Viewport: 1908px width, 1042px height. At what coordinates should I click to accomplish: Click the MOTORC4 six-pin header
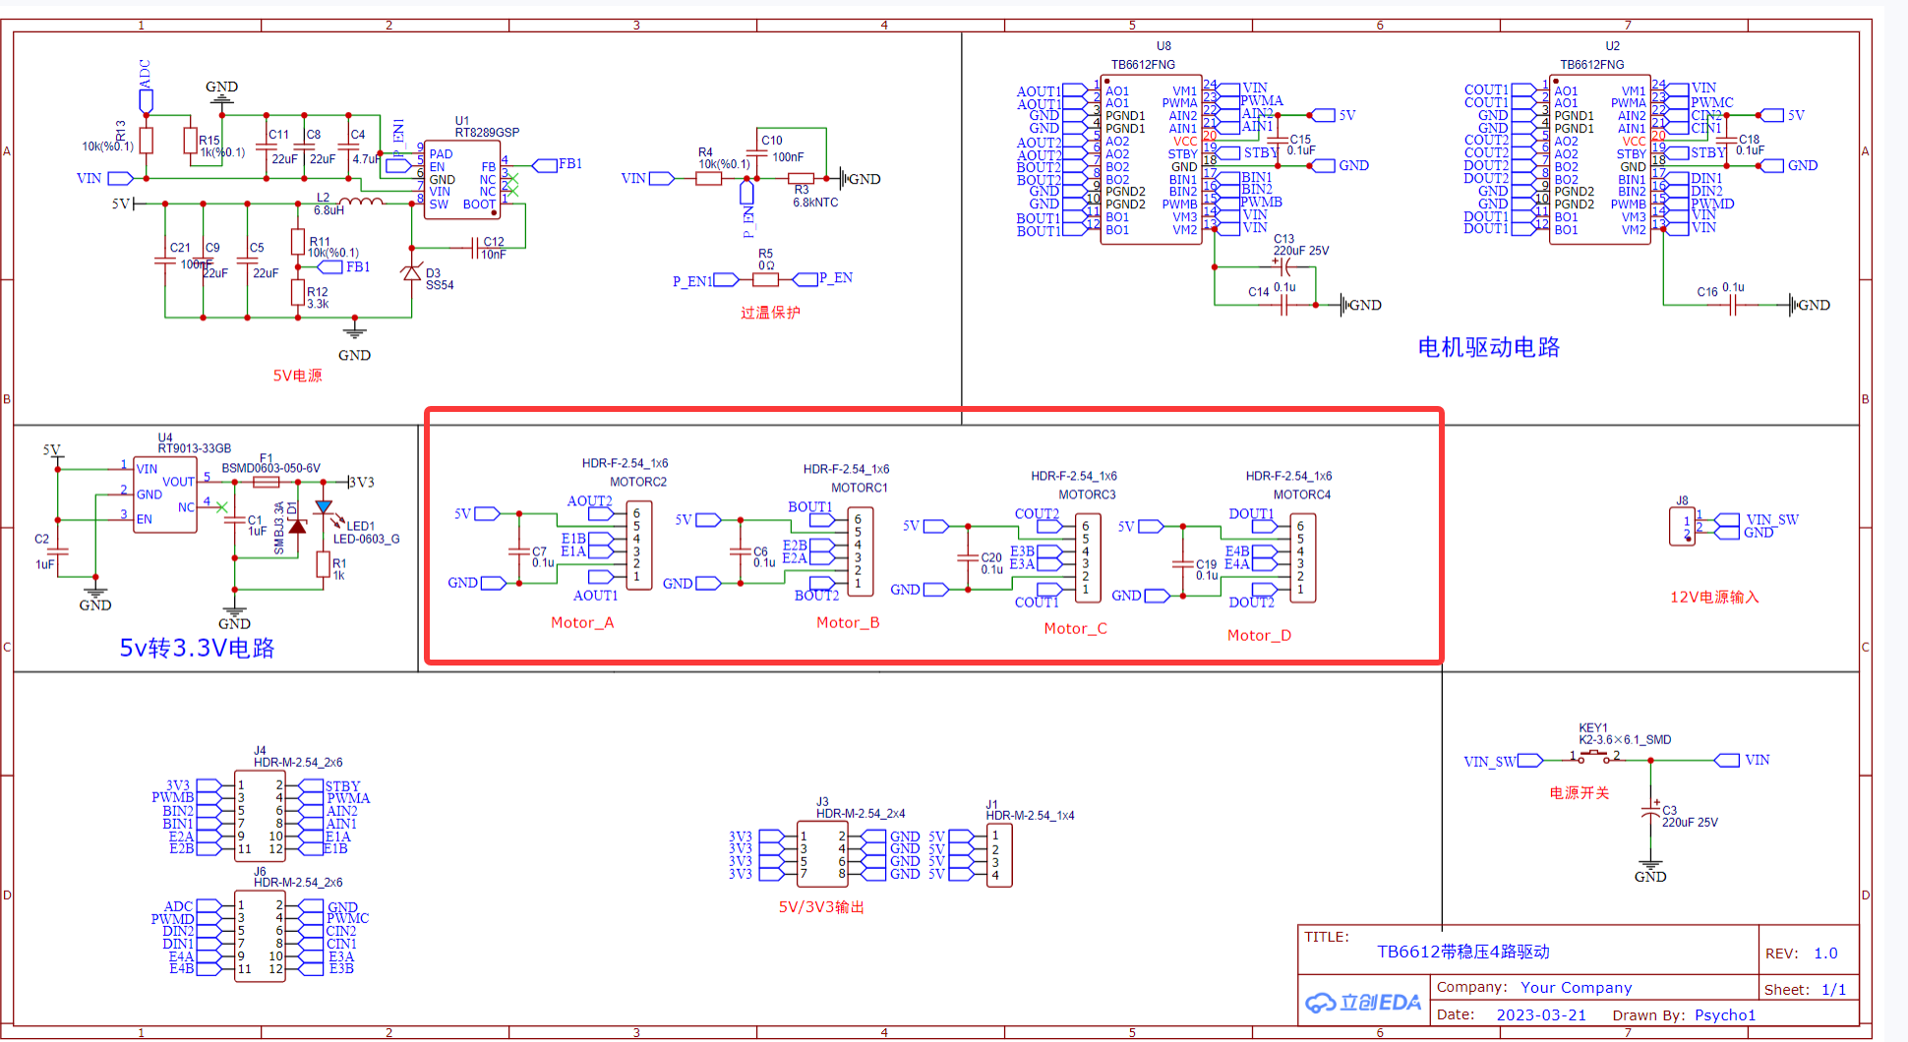pyautogui.click(x=1302, y=558)
